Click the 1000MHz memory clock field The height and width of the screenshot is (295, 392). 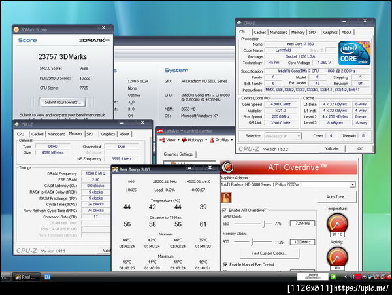[x=302, y=242]
